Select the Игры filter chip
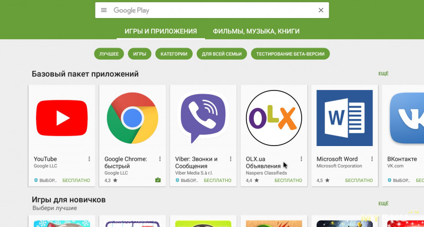 point(139,53)
